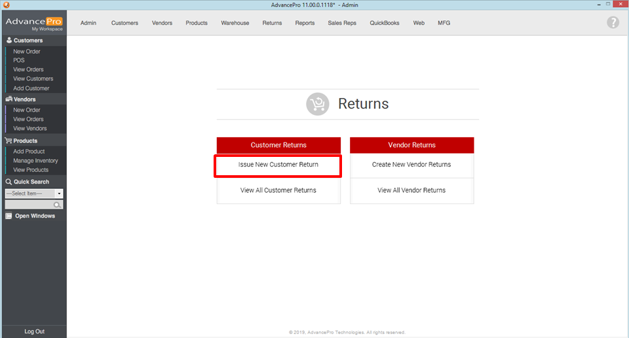Open the Warehouse menu

coord(235,23)
